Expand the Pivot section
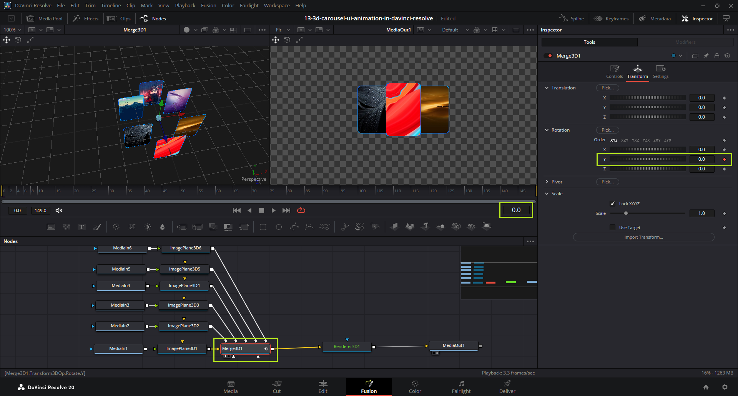The image size is (738, 396). 547,182
